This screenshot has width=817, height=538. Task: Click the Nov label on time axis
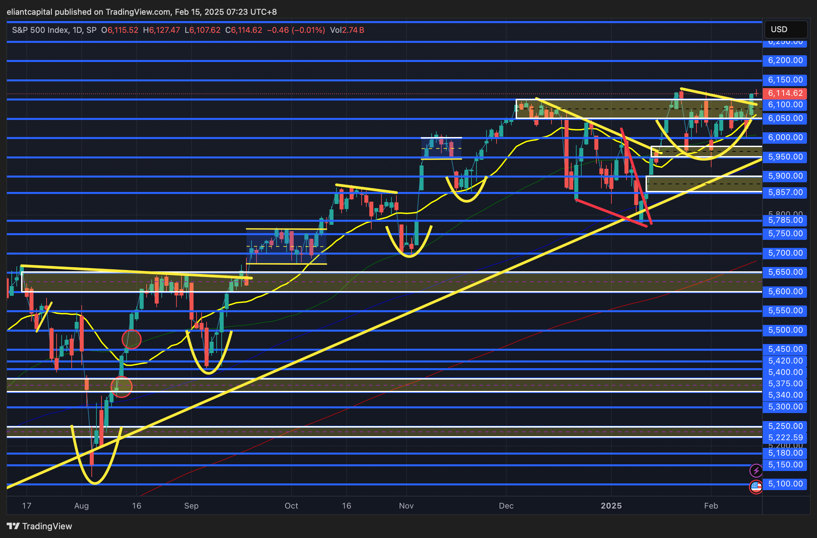[406, 506]
